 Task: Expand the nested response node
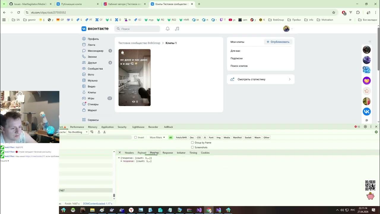point(121,161)
